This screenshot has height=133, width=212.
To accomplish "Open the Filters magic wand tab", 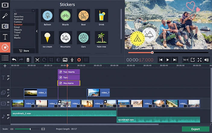I will pyautogui.click(x=5, y=16).
